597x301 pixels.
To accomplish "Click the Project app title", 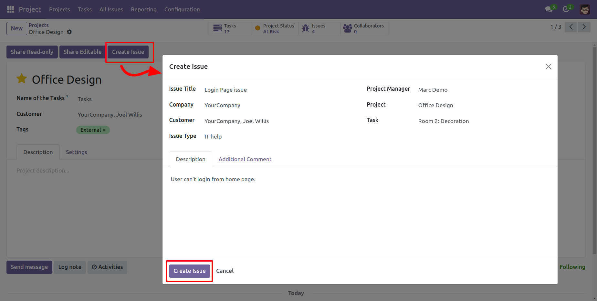I will tap(30, 9).
